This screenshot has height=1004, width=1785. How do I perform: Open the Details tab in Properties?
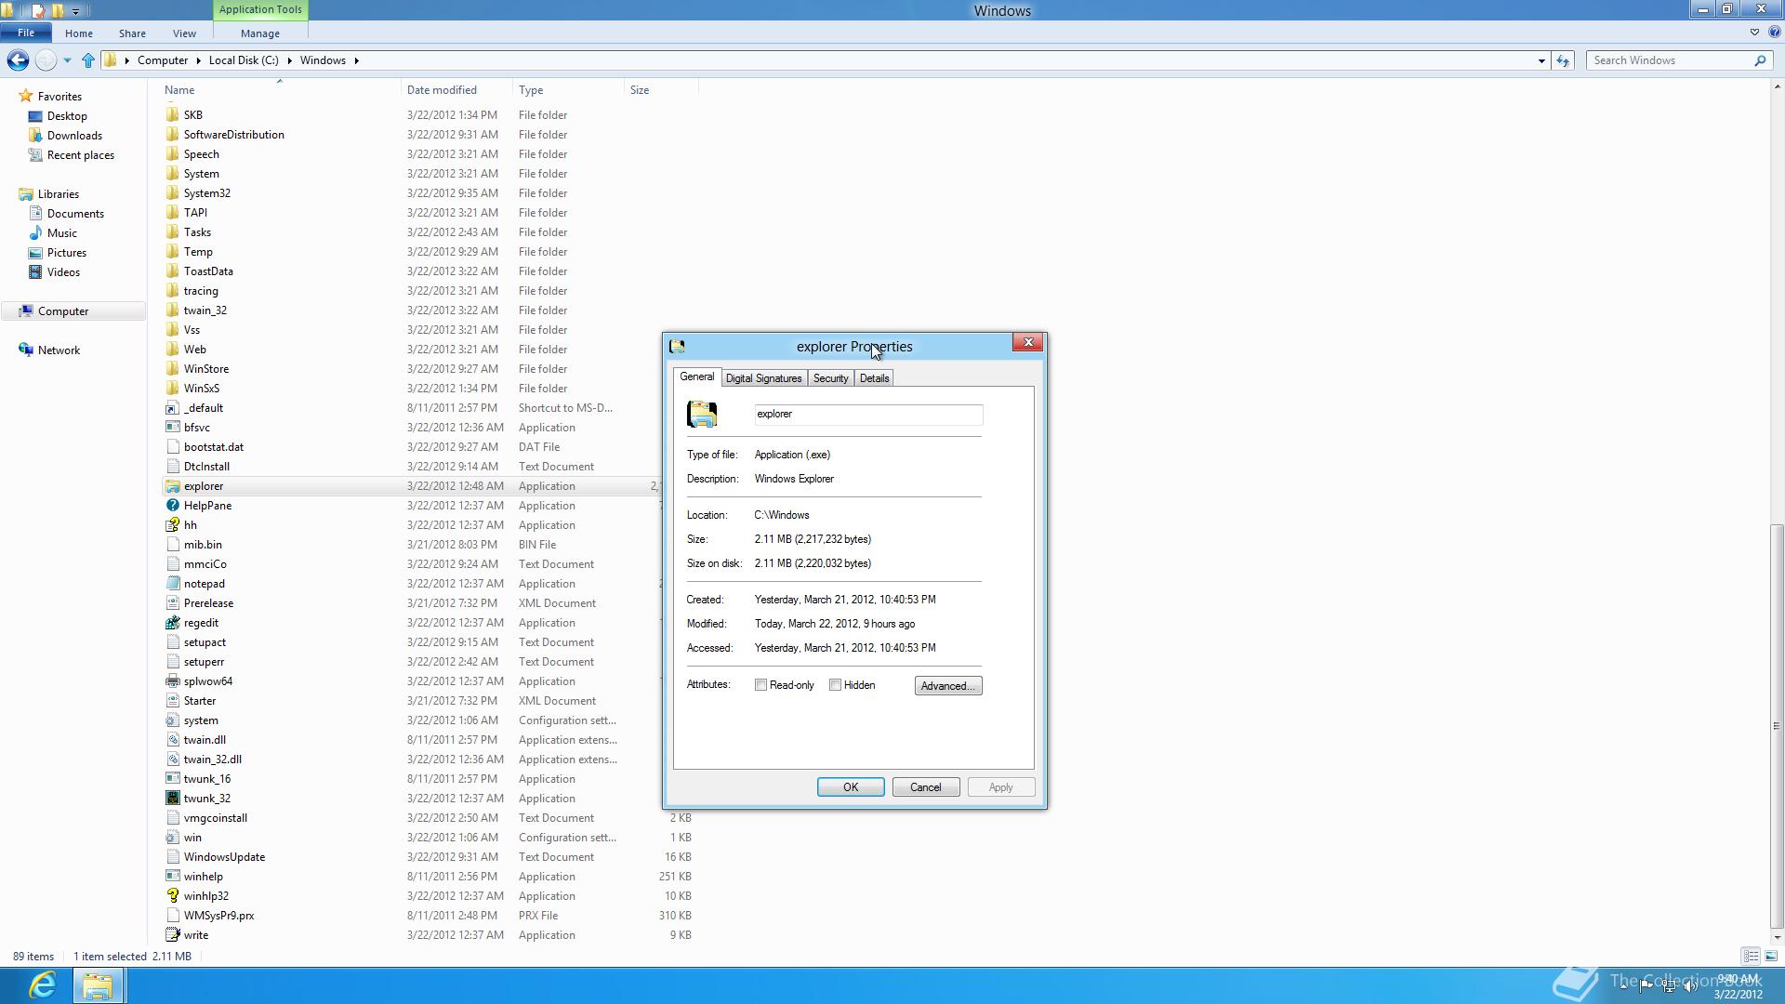tap(874, 378)
